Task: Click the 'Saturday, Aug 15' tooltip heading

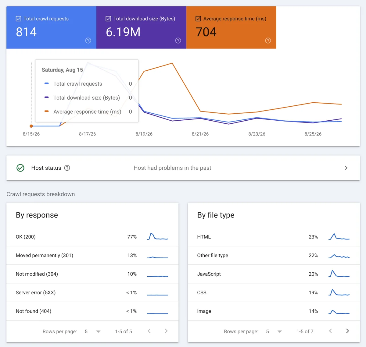Action: (62, 70)
